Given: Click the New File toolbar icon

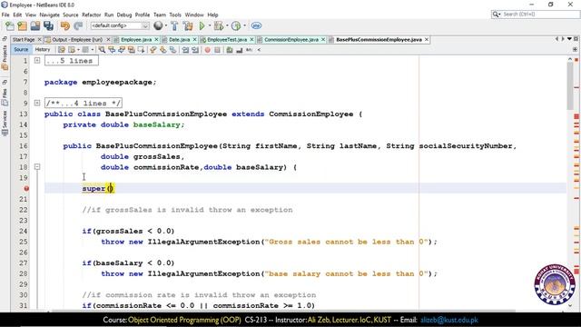Looking at the screenshot, I should 10,25.
